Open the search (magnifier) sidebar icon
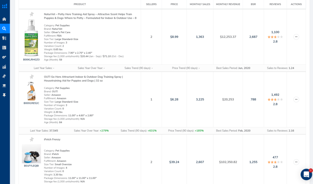 click(x=4, y=28)
